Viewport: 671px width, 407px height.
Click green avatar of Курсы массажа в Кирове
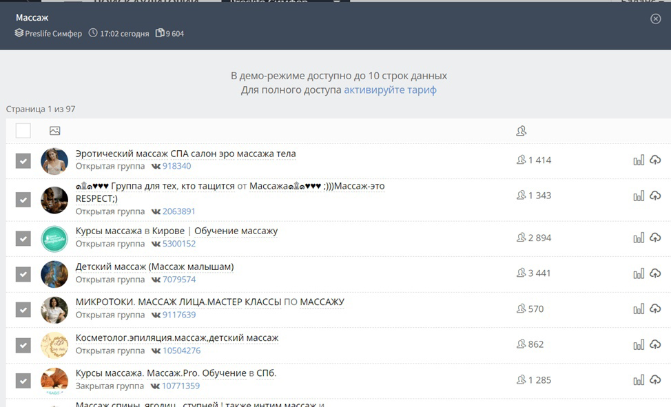[54, 239]
